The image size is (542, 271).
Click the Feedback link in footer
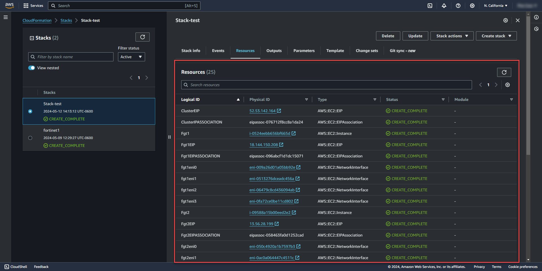(41, 267)
